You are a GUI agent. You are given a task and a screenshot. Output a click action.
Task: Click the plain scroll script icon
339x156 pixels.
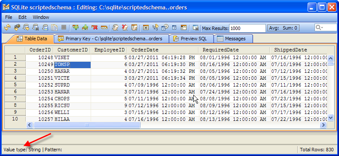(116, 27)
